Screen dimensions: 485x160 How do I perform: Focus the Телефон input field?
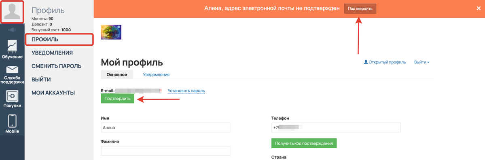pos(336,127)
